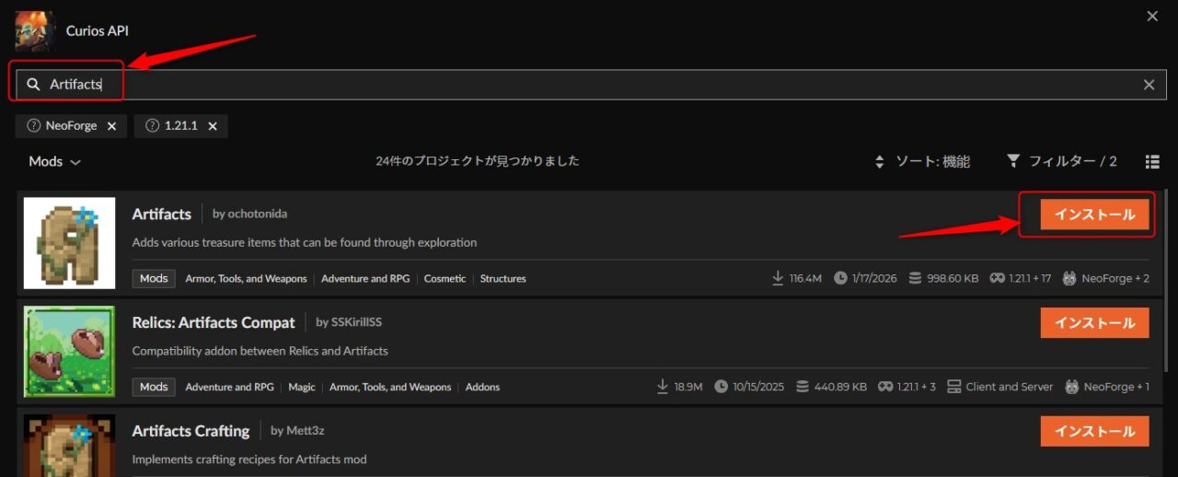
Task: Open author Mett3z's profile
Action: click(305, 431)
